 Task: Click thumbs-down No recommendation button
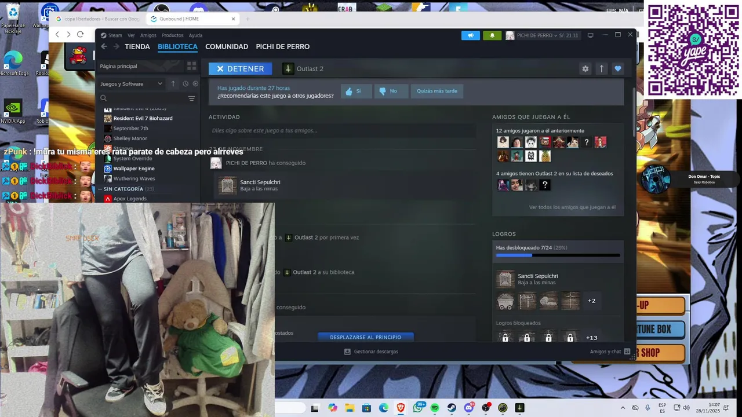tap(391, 91)
